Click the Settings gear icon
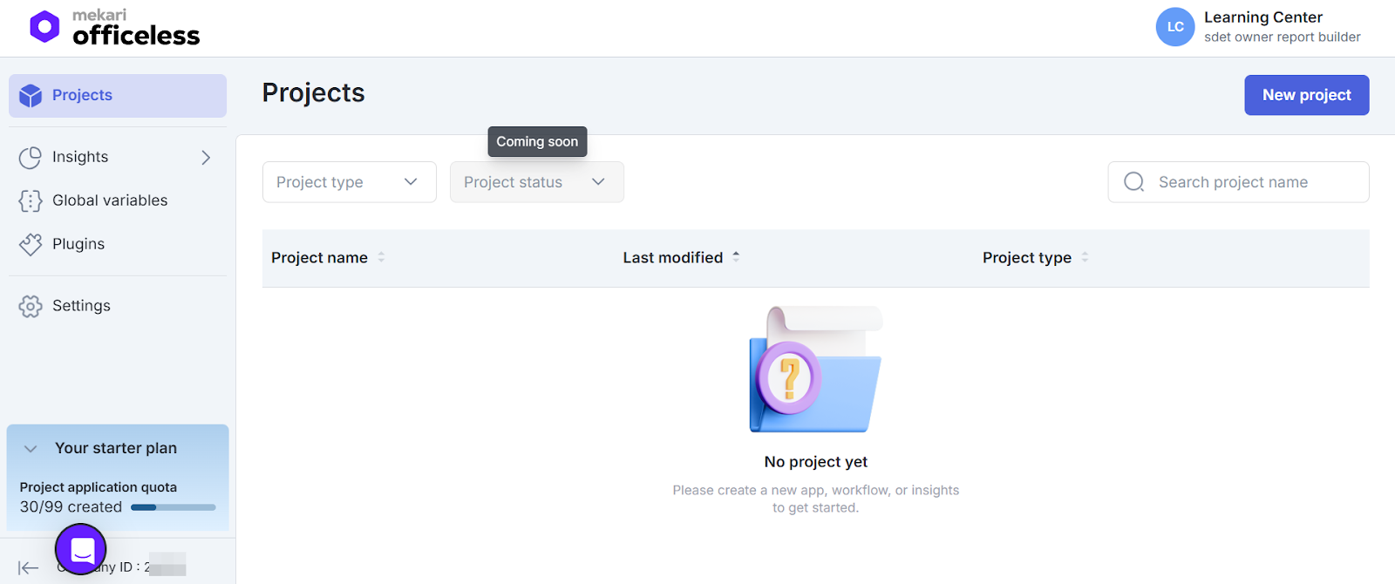1395x584 pixels. [x=31, y=306]
